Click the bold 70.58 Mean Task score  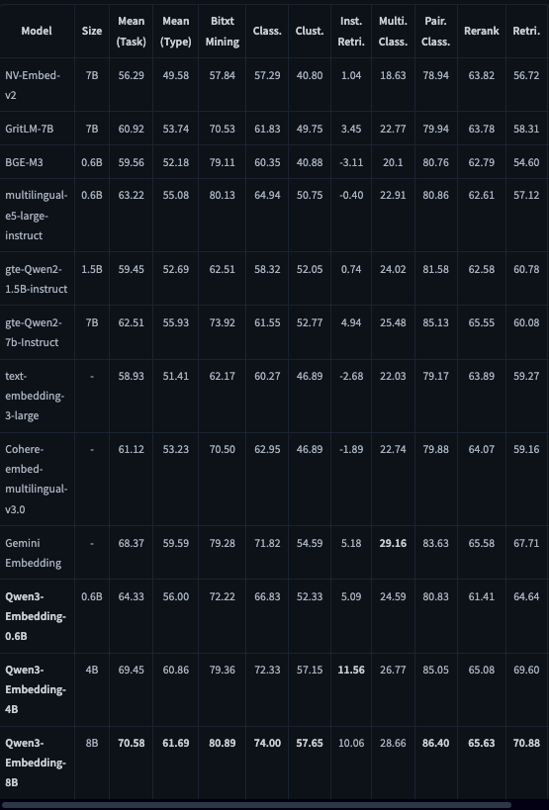point(132,743)
